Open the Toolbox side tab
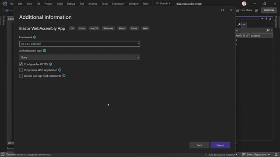The width and height of the screenshot is (280, 157). pos(3,20)
